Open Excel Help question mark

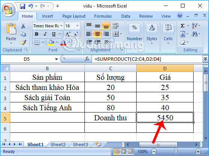tap(180, 16)
